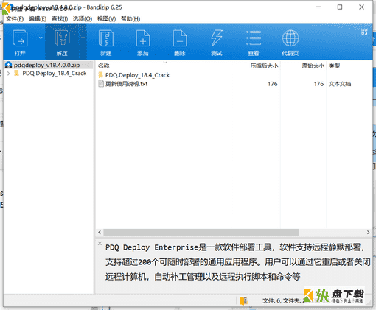376x310 pixels.
Task: Expand the PDQ.Deploy_18.4_Crack tree node
Action: [x=9, y=74]
